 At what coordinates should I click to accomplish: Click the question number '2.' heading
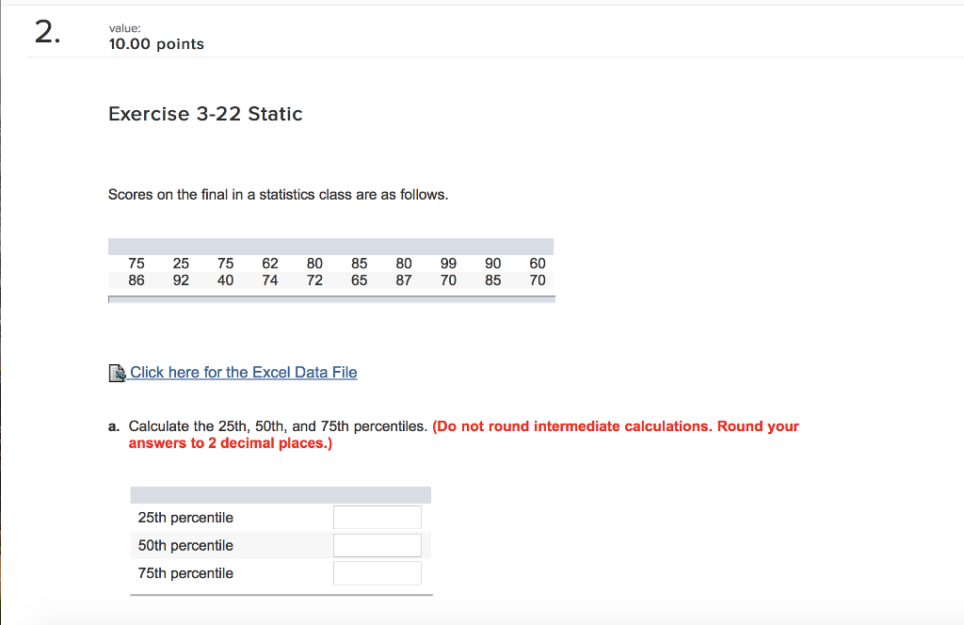45,32
